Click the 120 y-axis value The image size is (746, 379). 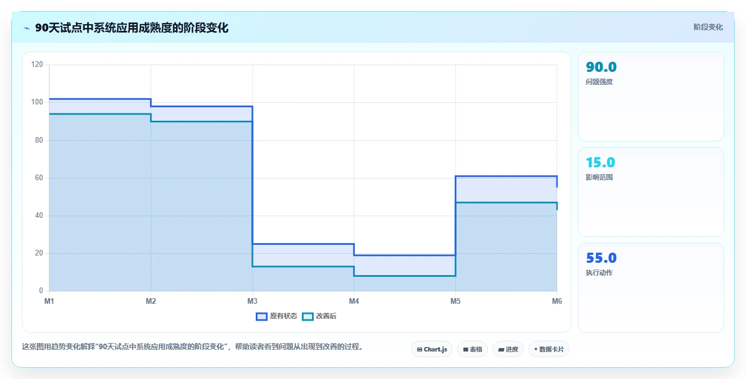click(37, 65)
